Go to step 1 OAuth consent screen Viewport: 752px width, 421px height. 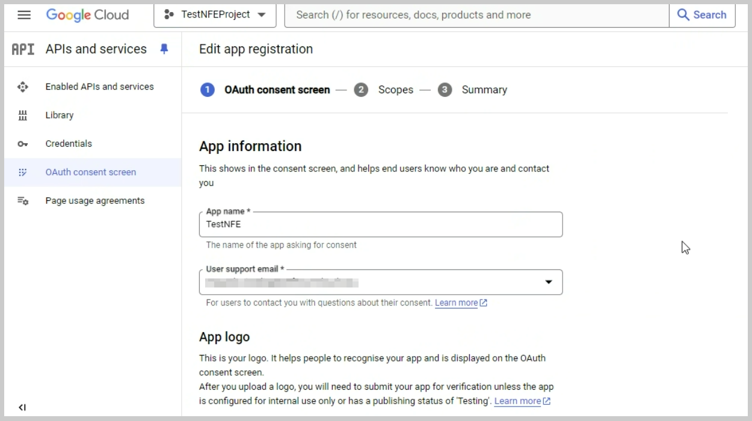click(265, 90)
